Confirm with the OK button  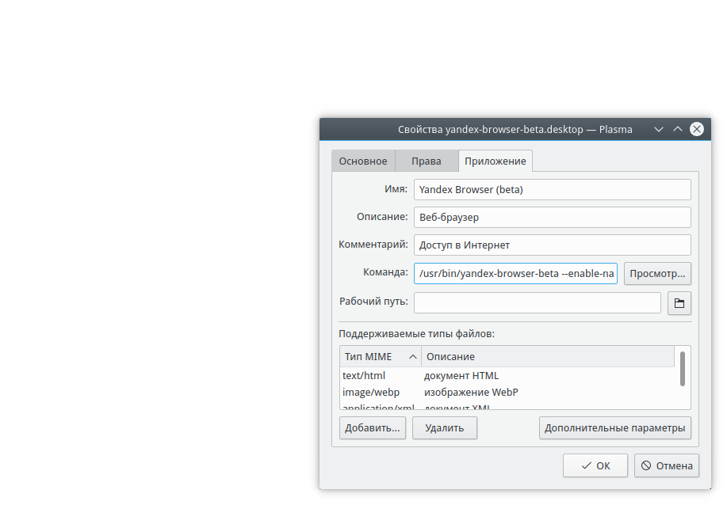click(595, 465)
